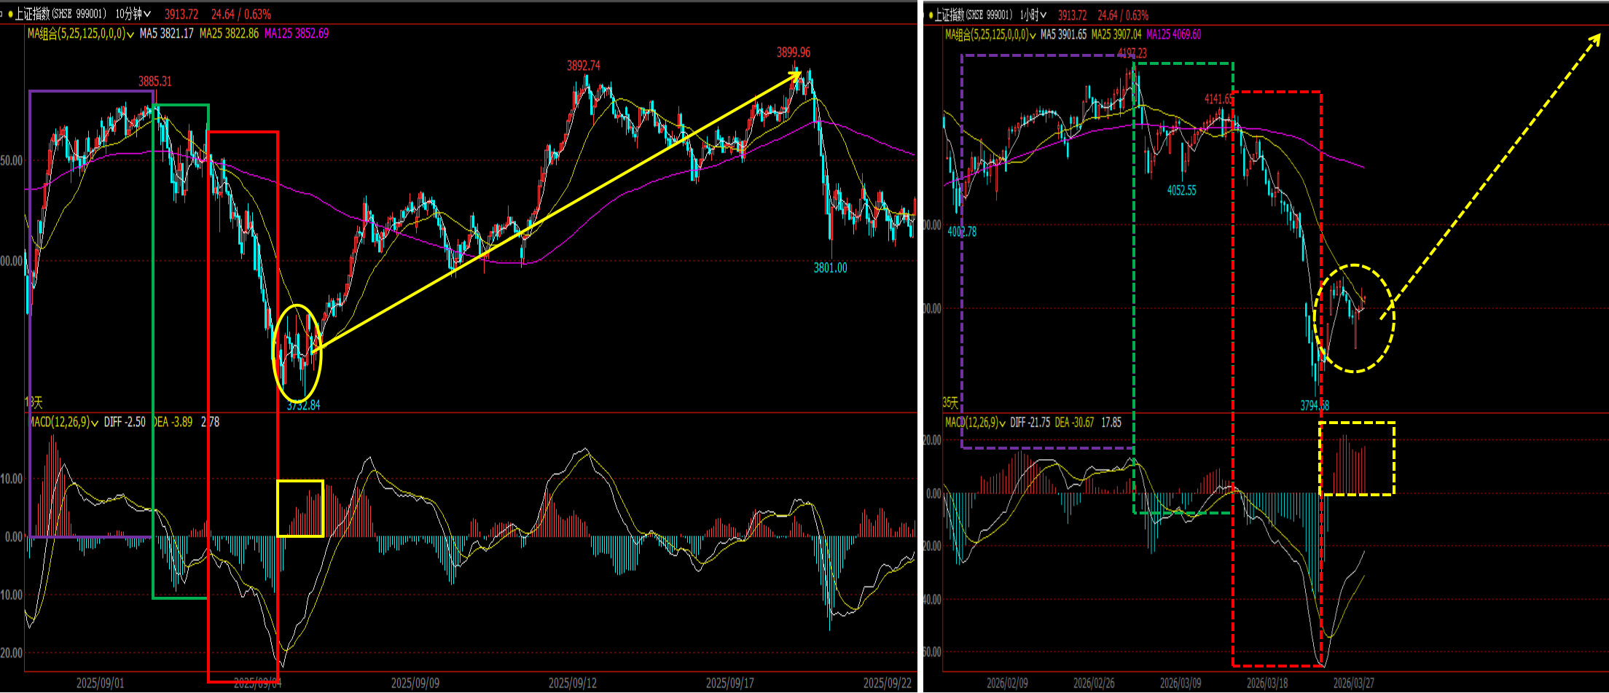1609x693 pixels.
Task: Click the 2026/02/09 date axis label
Action: point(1008,683)
